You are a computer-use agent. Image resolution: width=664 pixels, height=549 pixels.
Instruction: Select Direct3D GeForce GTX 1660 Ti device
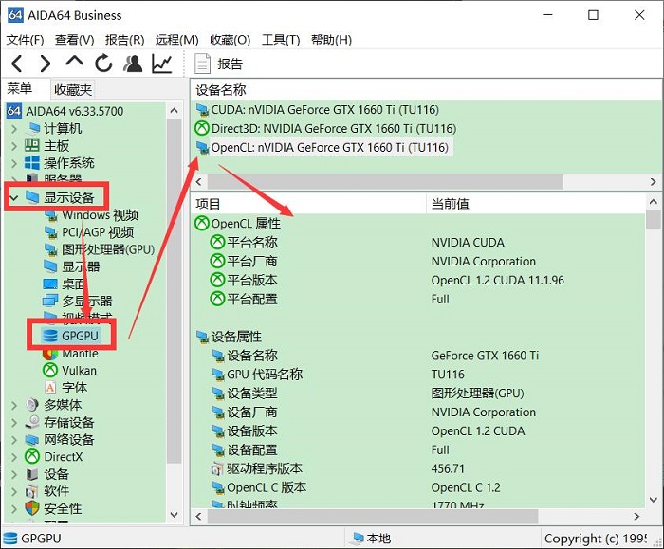pos(325,129)
